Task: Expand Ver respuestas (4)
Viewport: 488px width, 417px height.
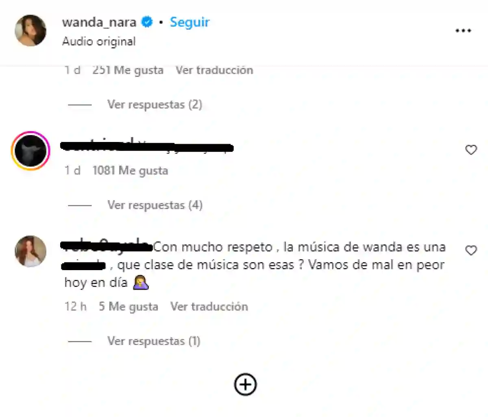Action: point(155,205)
